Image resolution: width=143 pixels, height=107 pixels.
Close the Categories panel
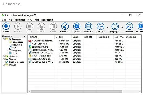point(25,36)
